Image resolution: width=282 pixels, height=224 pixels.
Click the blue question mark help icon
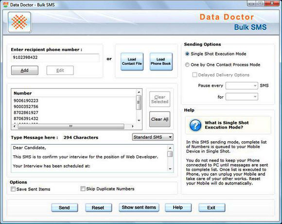point(195,125)
